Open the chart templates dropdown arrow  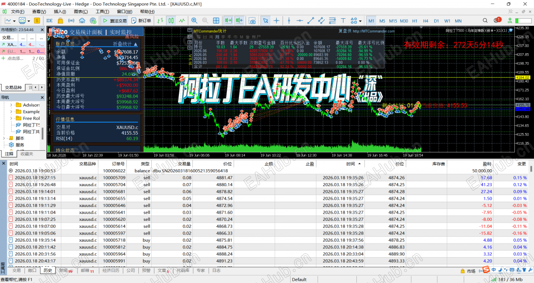[x=29, y=20]
